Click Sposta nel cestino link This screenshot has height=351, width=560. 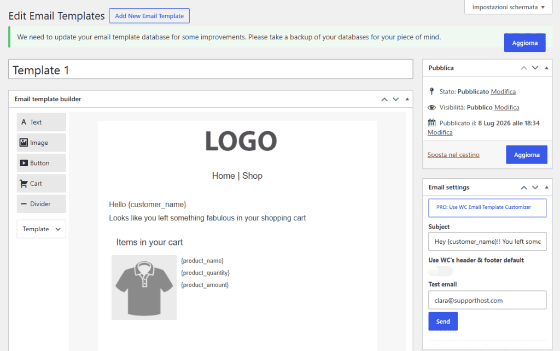pyautogui.click(x=453, y=155)
